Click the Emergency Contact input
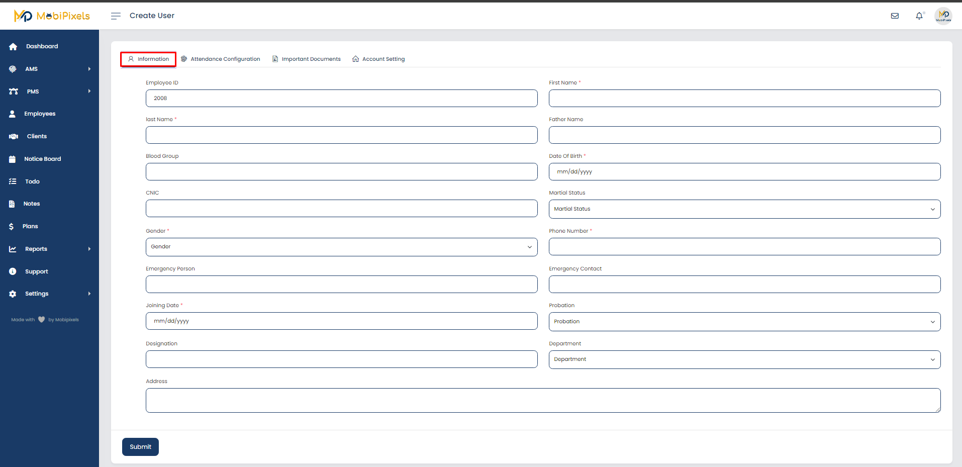The height and width of the screenshot is (467, 962). [745, 284]
